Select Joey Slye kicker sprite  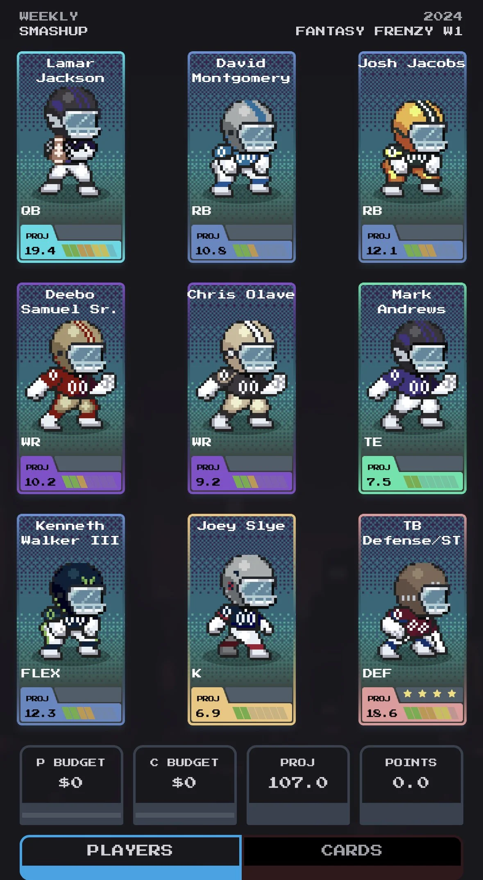[x=241, y=607]
